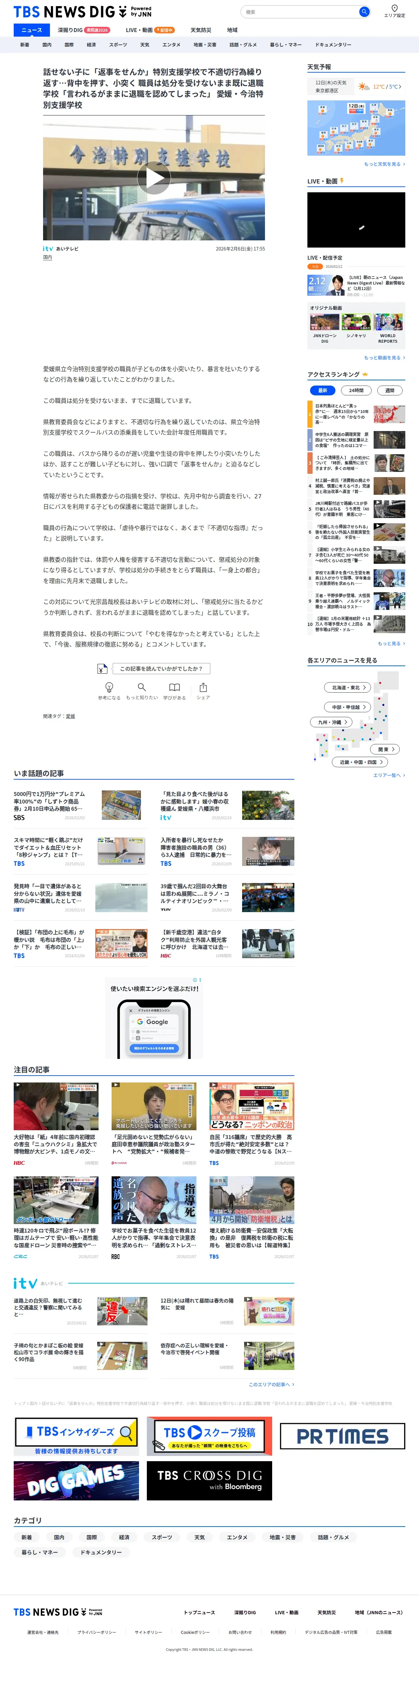Open the もっと天気を見る link
The width and height of the screenshot is (419, 1695).
[x=384, y=164]
